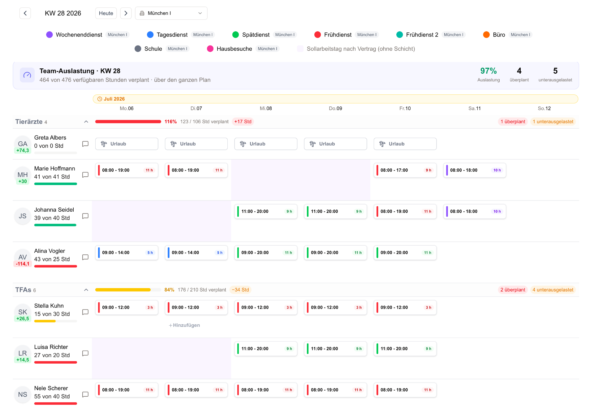Click the Team-Auslastung gauge icon
The image size is (594, 406).
pyautogui.click(x=27, y=75)
